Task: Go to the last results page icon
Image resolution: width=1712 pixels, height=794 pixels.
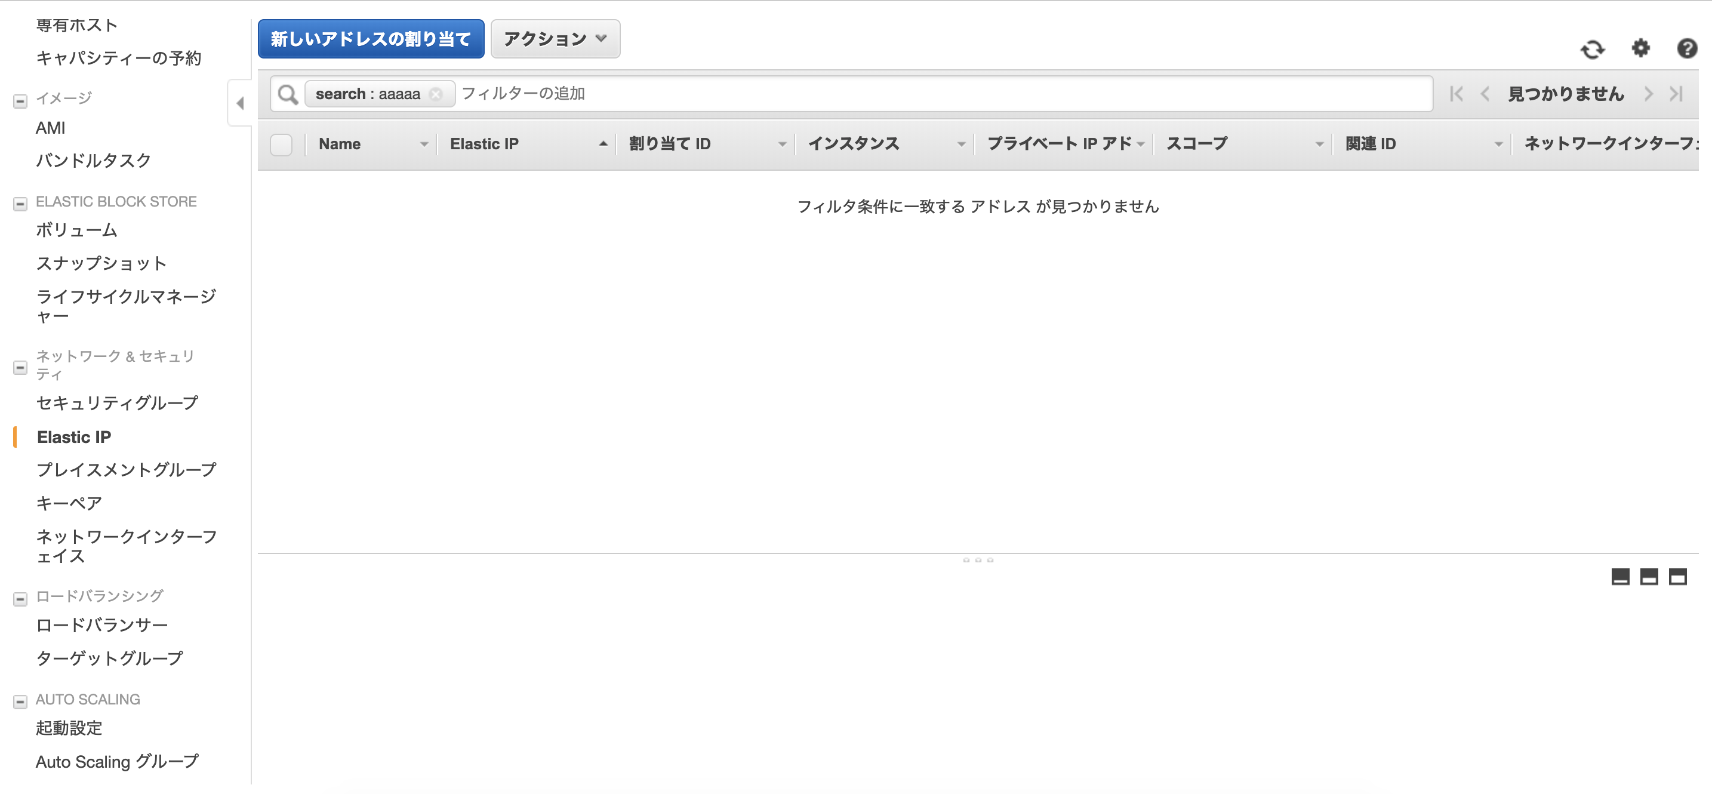Action: [1676, 94]
